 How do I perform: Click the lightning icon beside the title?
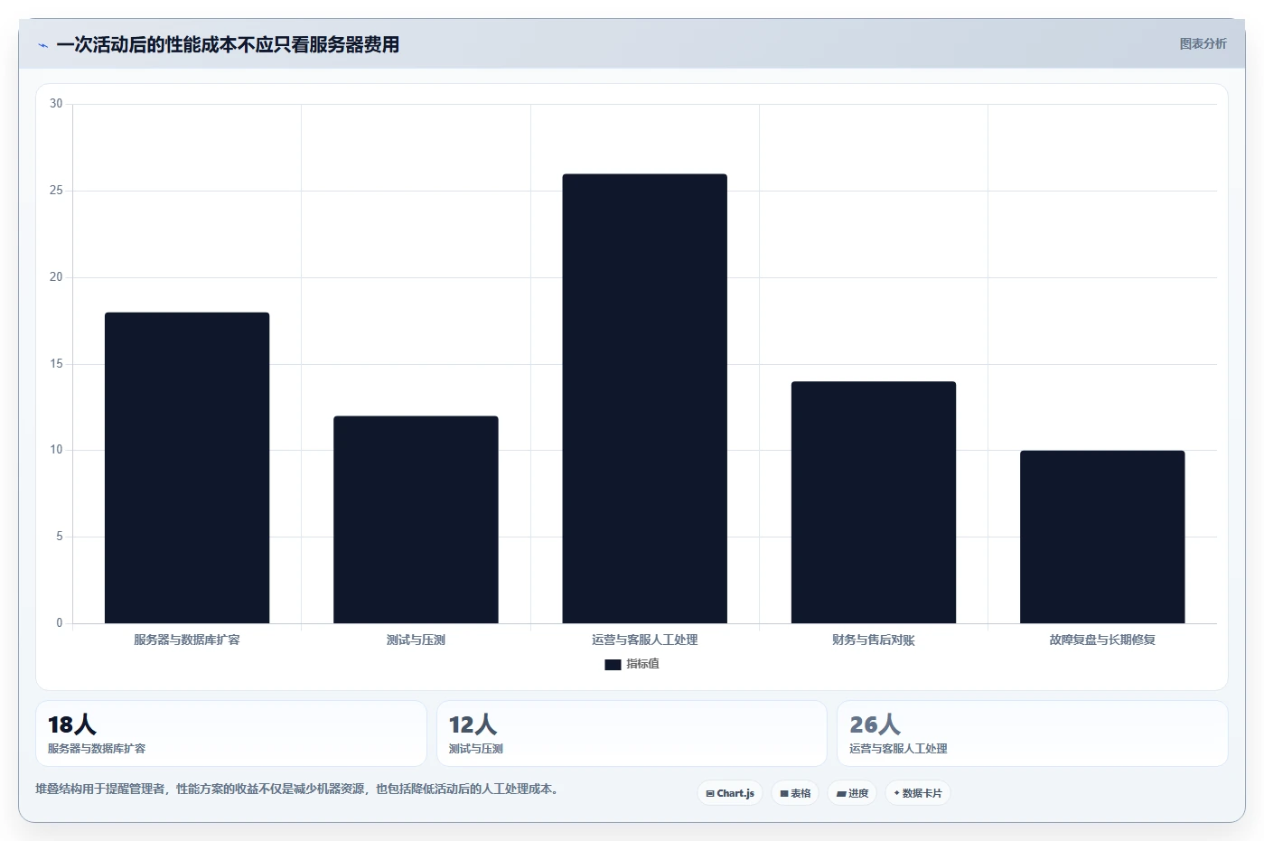pyautogui.click(x=42, y=45)
